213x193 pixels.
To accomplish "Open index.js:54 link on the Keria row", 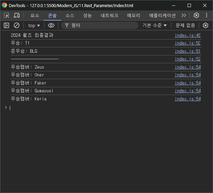I will [188, 99].
